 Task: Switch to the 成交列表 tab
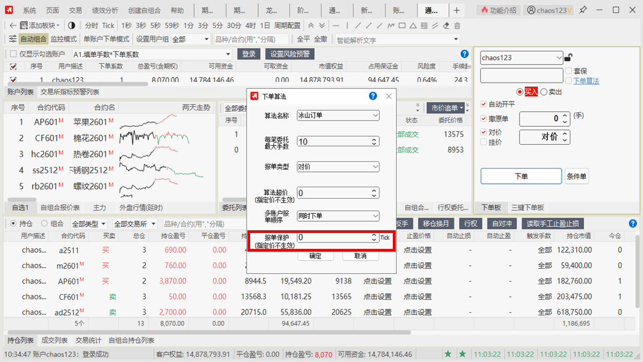point(54,341)
